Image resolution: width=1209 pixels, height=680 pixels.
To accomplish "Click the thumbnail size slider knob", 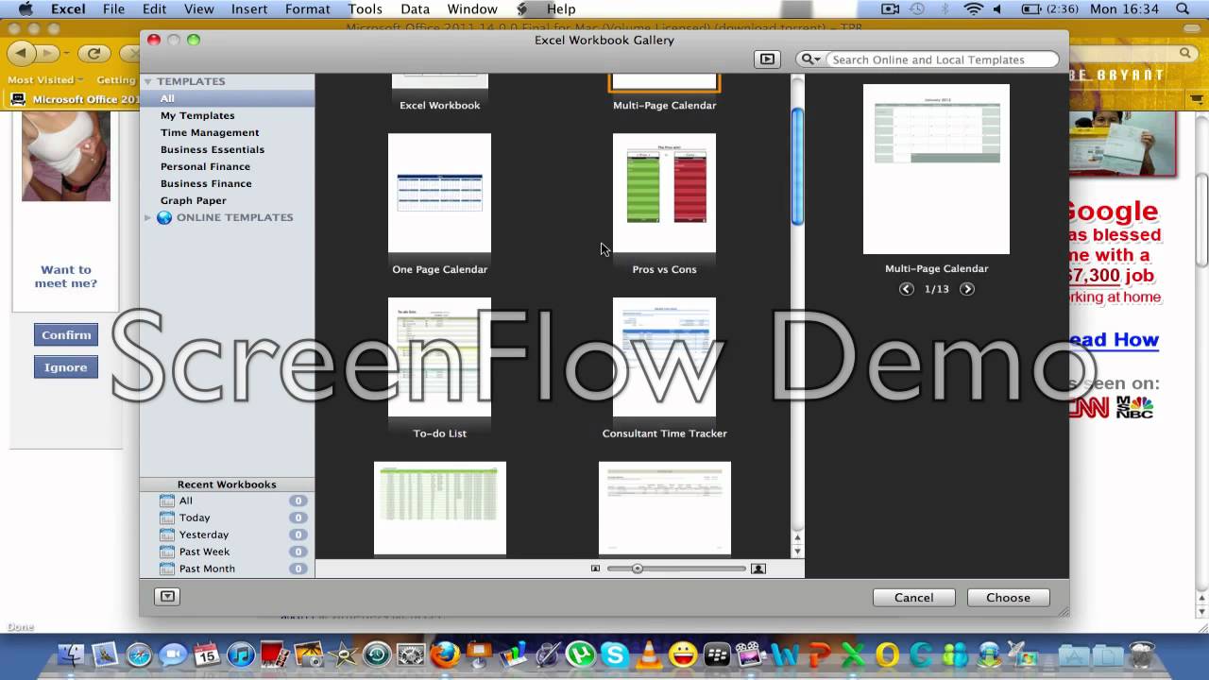I will 638,569.
